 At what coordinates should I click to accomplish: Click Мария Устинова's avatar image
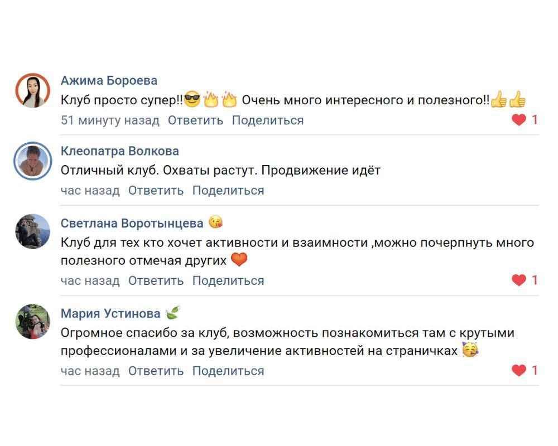tap(33, 322)
